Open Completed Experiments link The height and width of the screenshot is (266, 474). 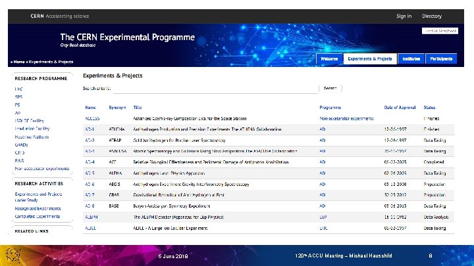(x=37, y=216)
